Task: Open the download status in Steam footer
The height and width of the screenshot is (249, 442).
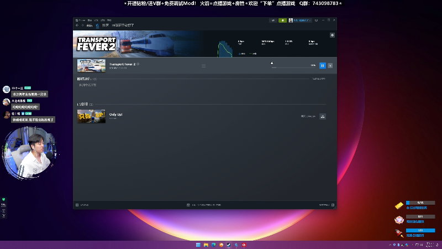Action: 204,205
